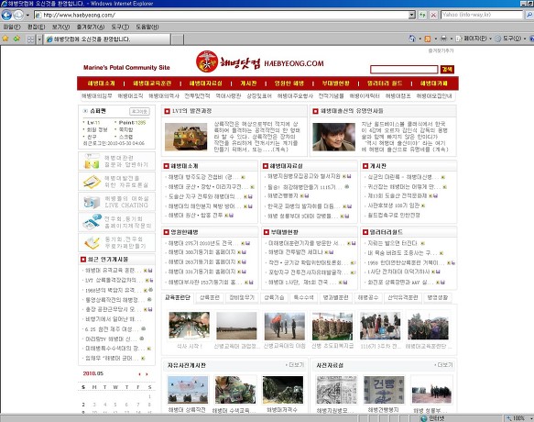Open the old newspaper photo thumbnail
The height and width of the screenshot is (422, 534).
(336, 390)
